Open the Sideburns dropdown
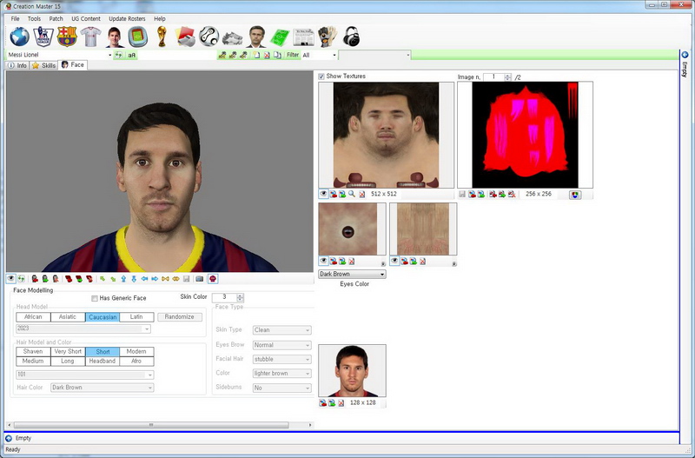 [x=281, y=388]
